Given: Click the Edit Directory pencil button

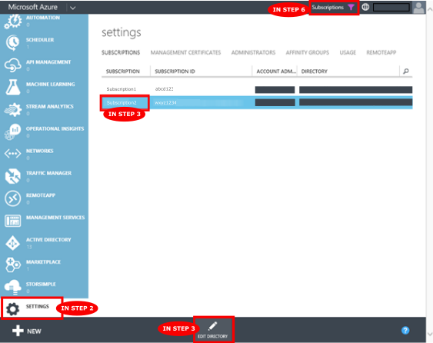Looking at the screenshot, I should click(212, 330).
